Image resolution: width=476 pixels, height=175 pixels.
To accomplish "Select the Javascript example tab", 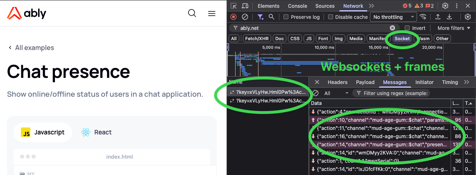I will coord(43,132).
